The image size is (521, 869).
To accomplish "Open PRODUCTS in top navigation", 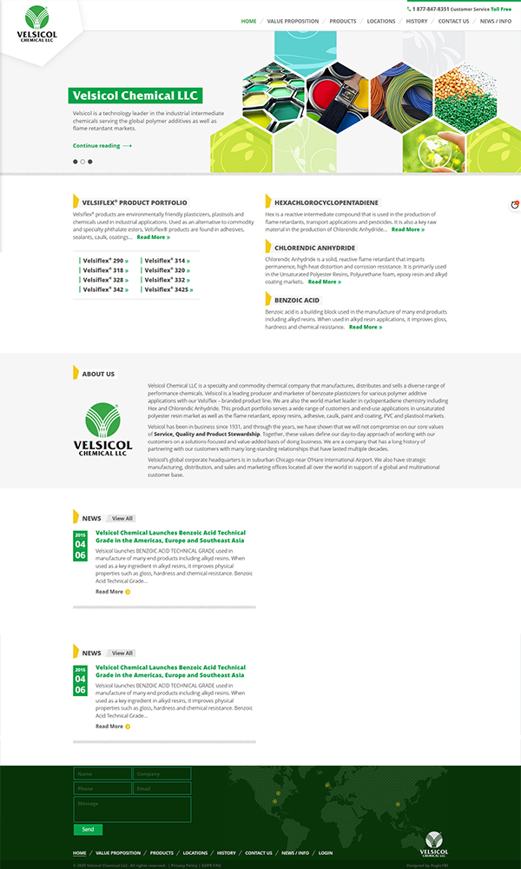I will 343,21.
